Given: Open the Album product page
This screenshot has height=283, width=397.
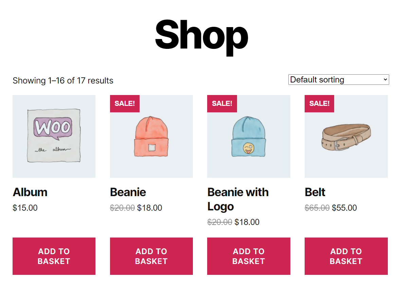Looking at the screenshot, I should pos(30,192).
